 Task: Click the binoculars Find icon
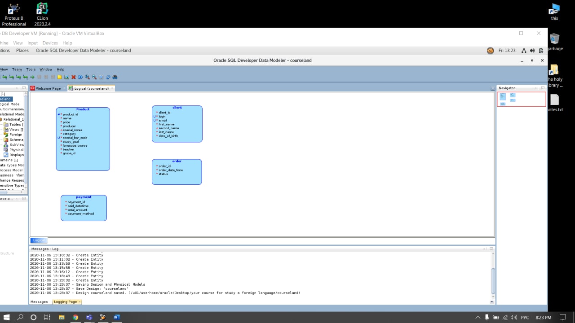pyautogui.click(x=115, y=77)
